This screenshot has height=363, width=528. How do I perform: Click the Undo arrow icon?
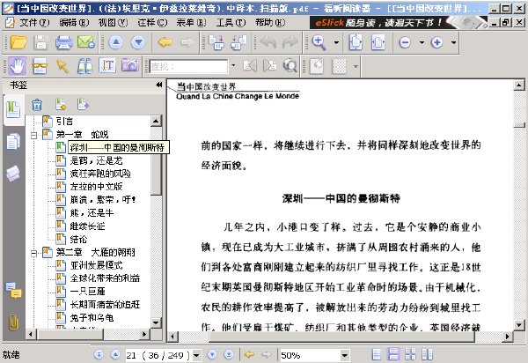pyautogui.click(x=268, y=42)
